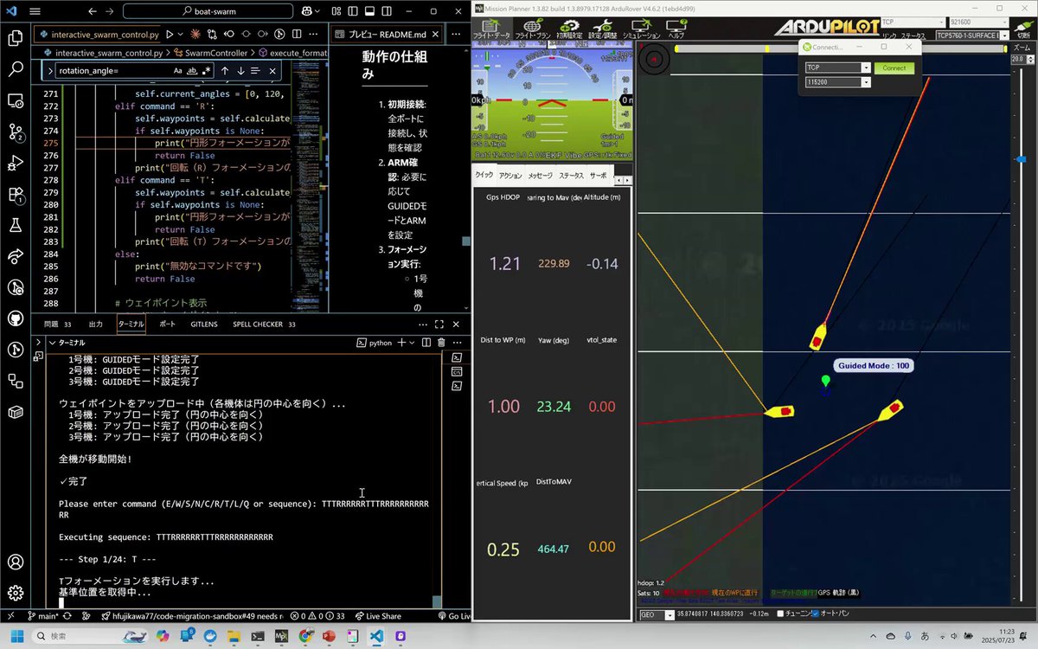Switch to the 出力 panel tab

coord(95,324)
